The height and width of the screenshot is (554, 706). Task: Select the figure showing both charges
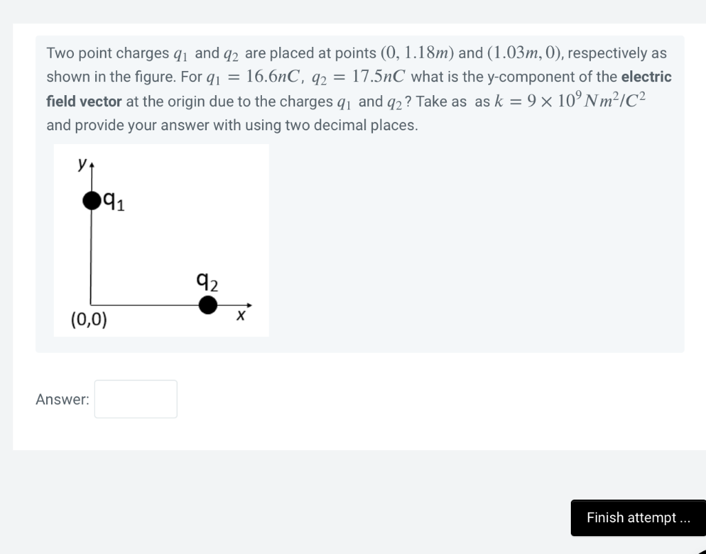161,239
